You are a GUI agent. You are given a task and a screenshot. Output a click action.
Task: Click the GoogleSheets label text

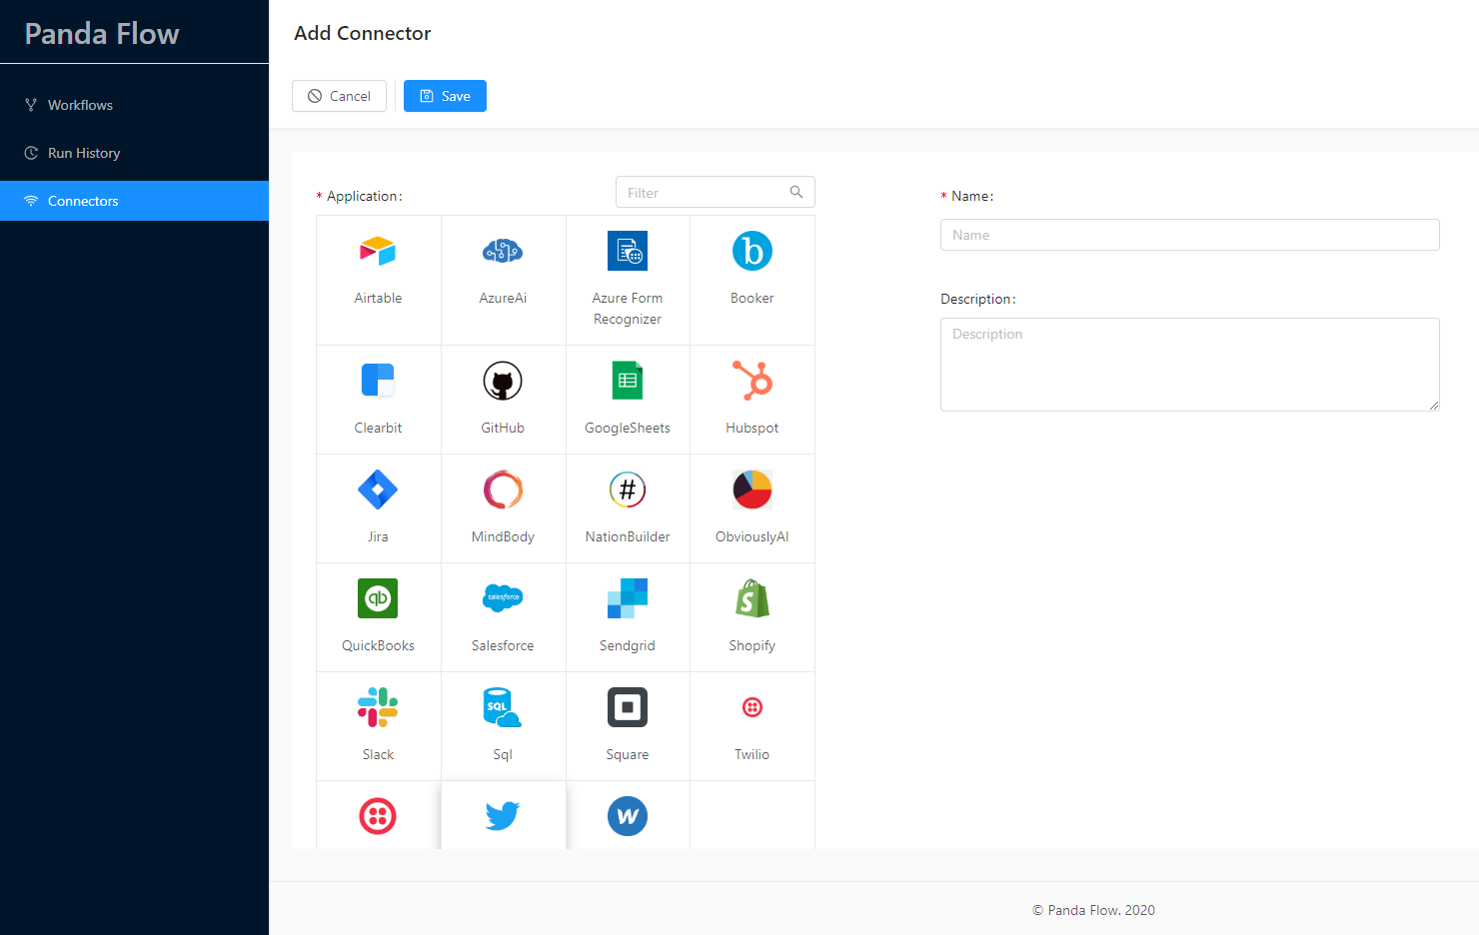(628, 428)
